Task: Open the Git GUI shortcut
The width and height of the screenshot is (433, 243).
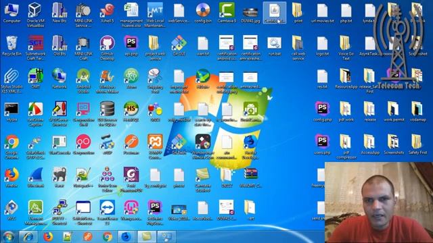Action: tap(179, 46)
